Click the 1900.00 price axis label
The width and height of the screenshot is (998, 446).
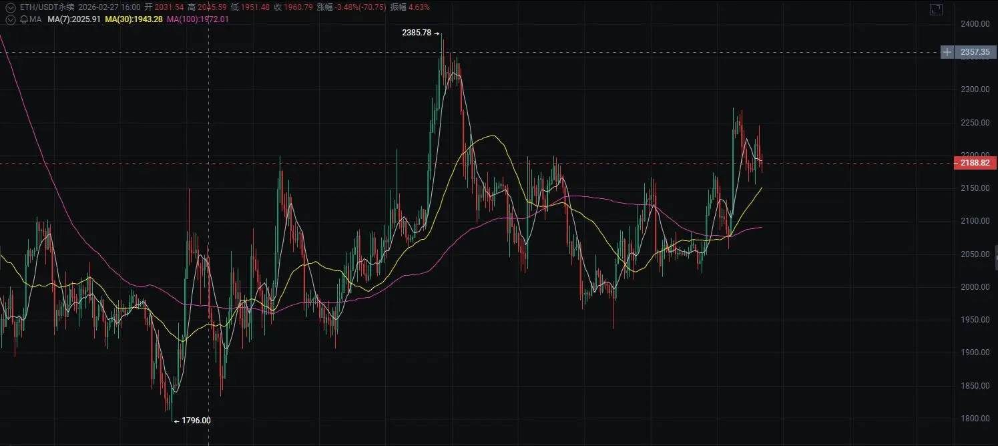pos(975,353)
